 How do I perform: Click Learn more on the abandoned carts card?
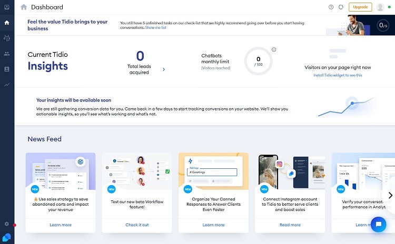pyautogui.click(x=61, y=225)
